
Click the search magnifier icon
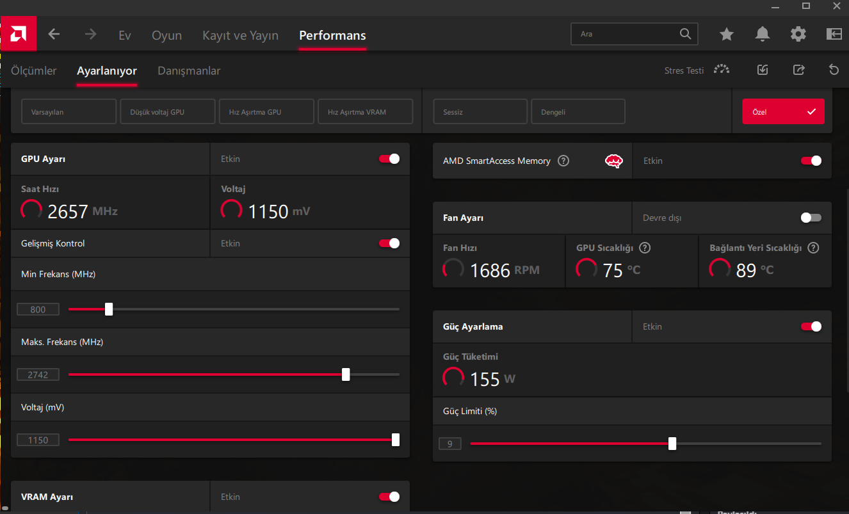pyautogui.click(x=685, y=34)
